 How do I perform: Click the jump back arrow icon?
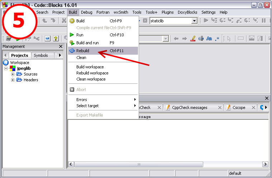coord(176,38)
